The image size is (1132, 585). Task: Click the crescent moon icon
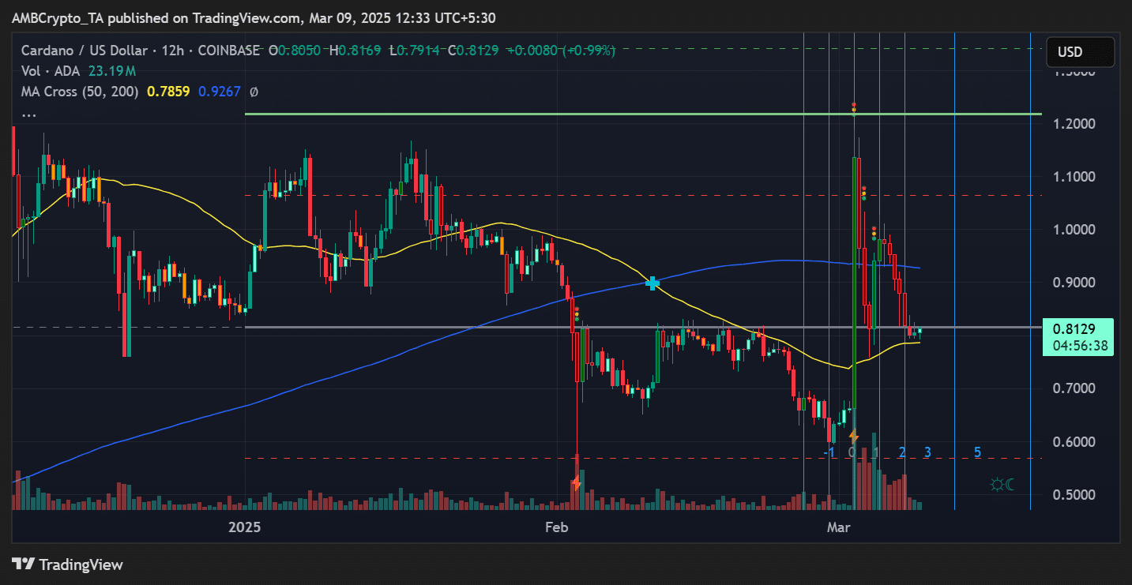[1012, 484]
